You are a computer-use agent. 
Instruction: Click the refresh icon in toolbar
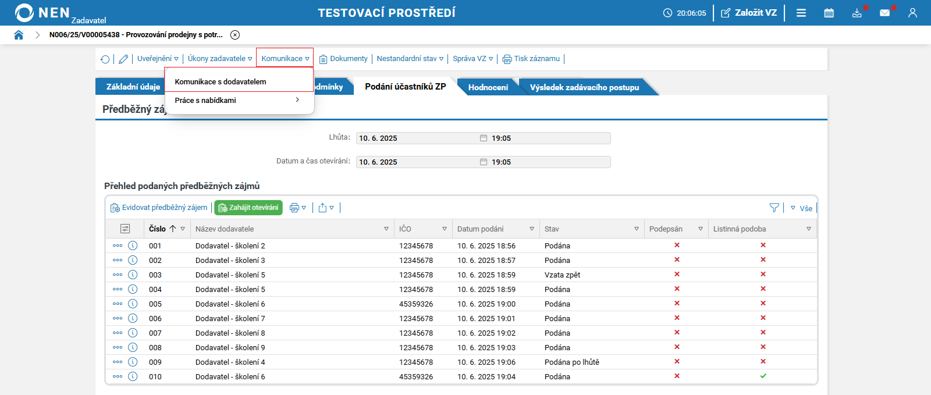tap(105, 59)
